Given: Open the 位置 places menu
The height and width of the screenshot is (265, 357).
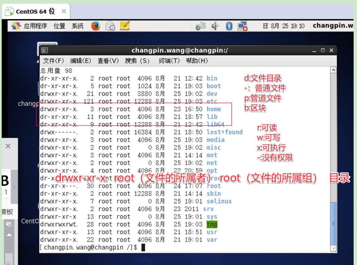Looking at the screenshot, I should tap(59, 26).
